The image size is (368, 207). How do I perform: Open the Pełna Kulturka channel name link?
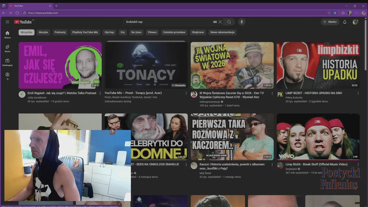[294, 97]
